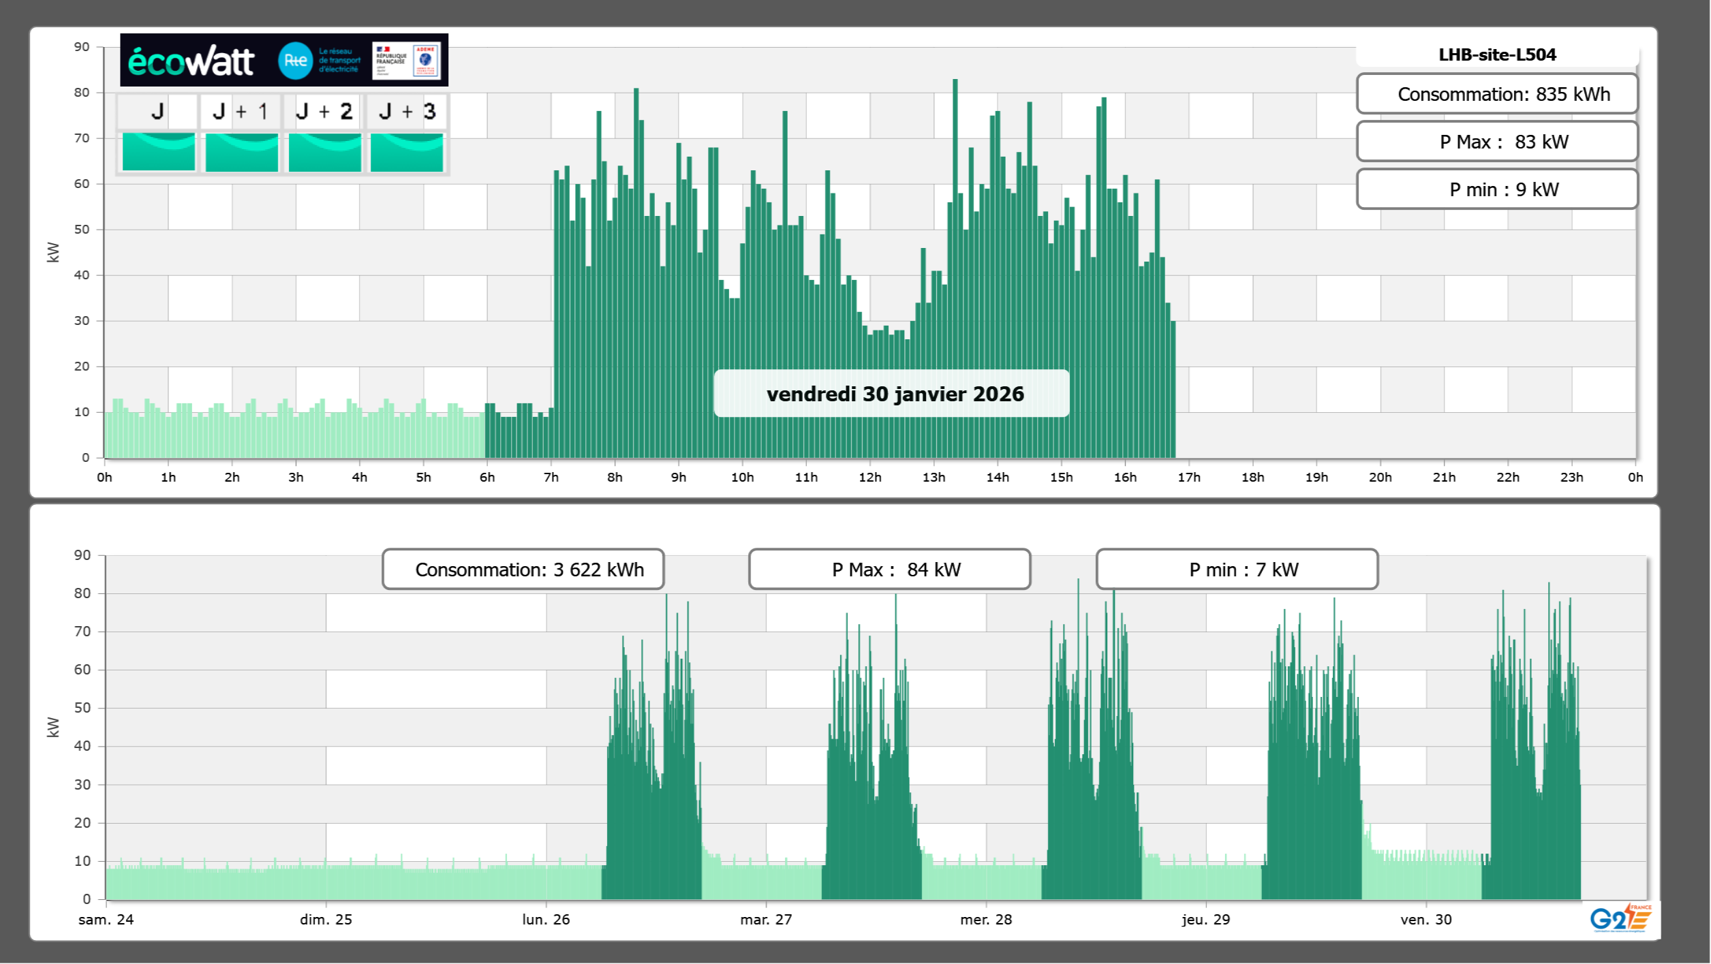Select the J + 2 forecast tab
The image size is (1711, 964).
(324, 111)
